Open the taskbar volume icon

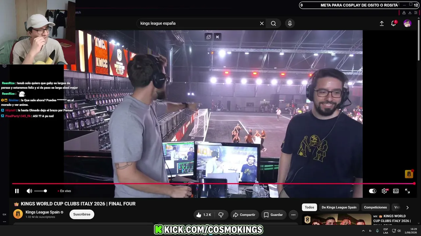399,231
